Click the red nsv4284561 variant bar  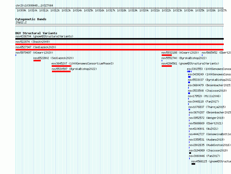coord(167,66)
